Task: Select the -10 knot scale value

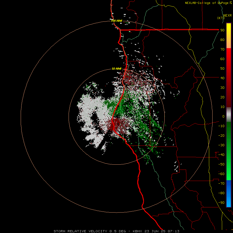Action: 221,126
